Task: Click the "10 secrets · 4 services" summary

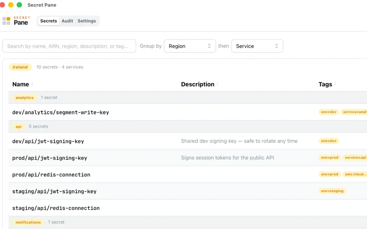Action: 60,67
